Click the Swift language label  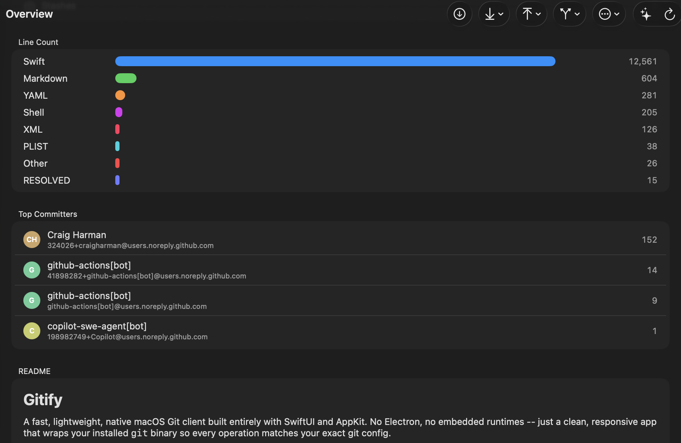pyautogui.click(x=34, y=62)
